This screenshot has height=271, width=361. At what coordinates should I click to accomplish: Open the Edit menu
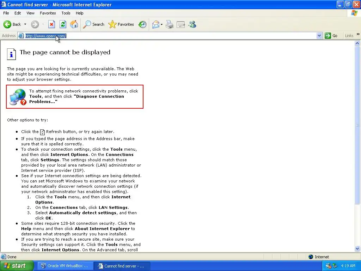(18, 13)
